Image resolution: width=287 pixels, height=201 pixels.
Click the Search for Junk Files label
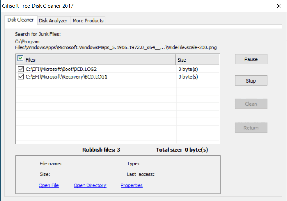(x=38, y=34)
